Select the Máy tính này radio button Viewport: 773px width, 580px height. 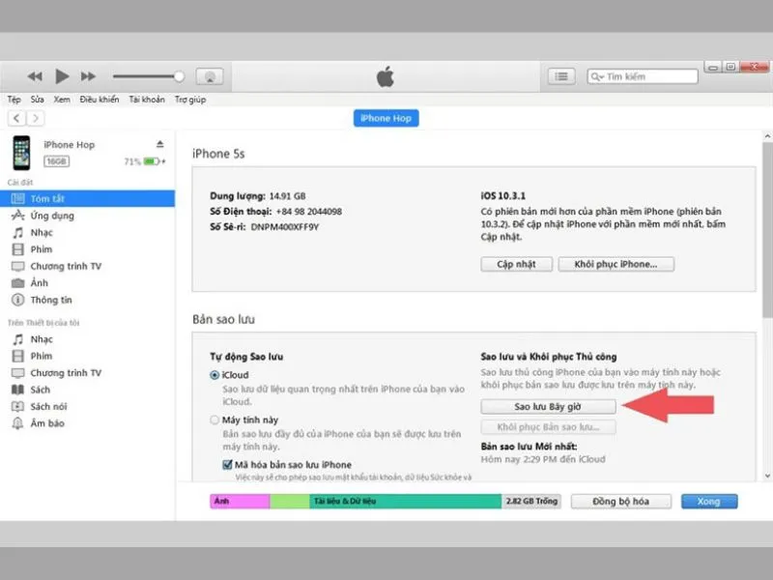pyautogui.click(x=215, y=420)
